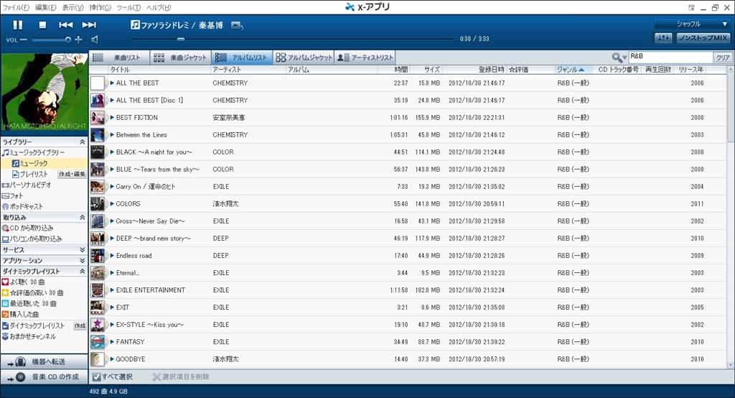This screenshot has width=735, height=398.
Task: Select the アルバムリスト view tab
Action: pyautogui.click(x=242, y=57)
